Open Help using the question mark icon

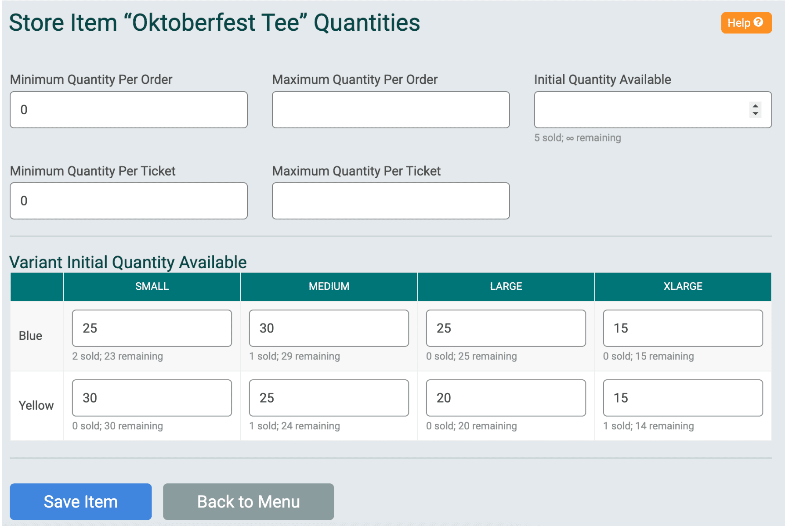[x=759, y=23]
